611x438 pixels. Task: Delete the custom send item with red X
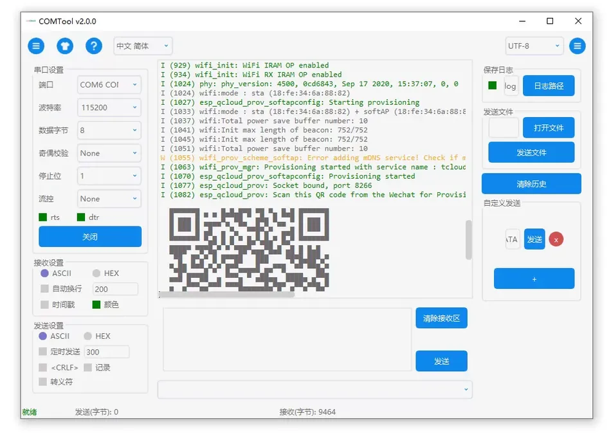[555, 239]
